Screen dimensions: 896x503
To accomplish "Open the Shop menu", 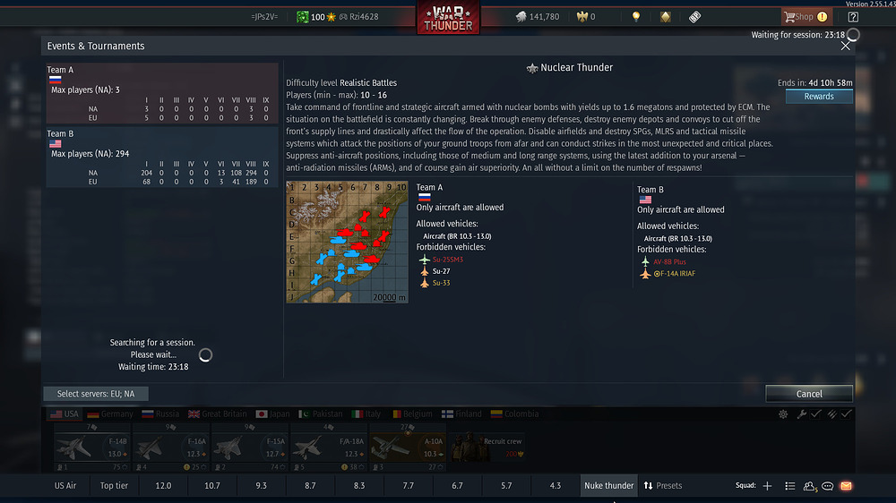I will coord(806,16).
